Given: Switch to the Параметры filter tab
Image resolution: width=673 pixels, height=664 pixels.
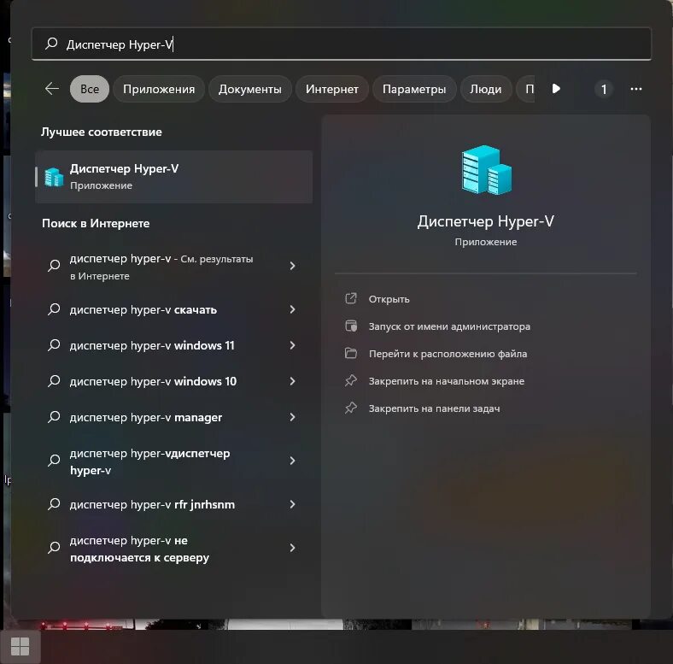Looking at the screenshot, I should click(414, 89).
